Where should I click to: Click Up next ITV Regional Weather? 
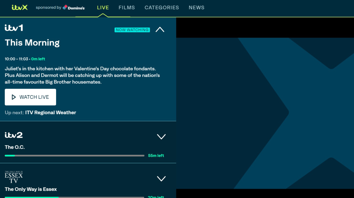coord(40,113)
